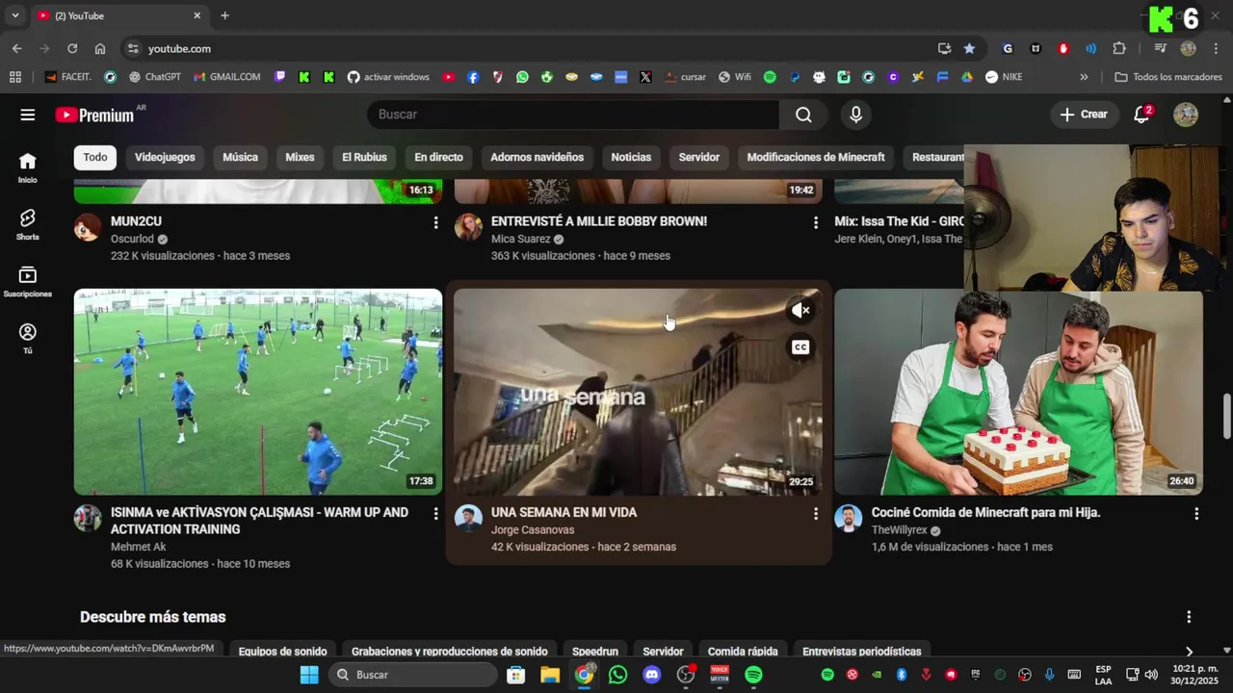Open the YouTube guide hamburger menu
1233x693 pixels.
pyautogui.click(x=28, y=115)
